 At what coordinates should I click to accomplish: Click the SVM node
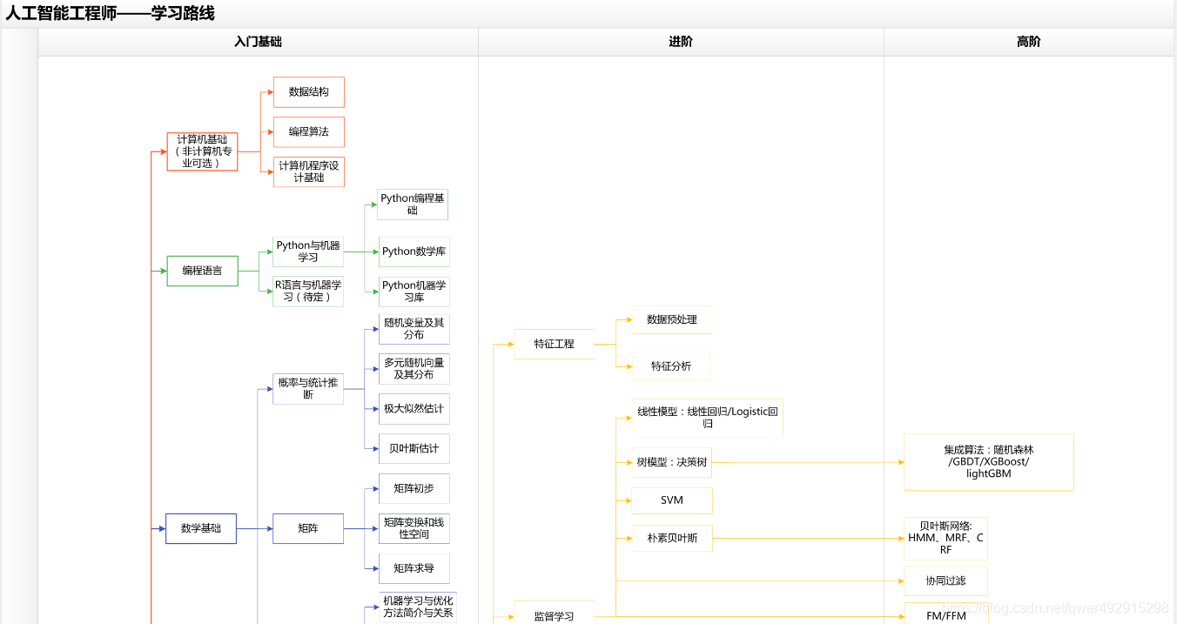[672, 500]
